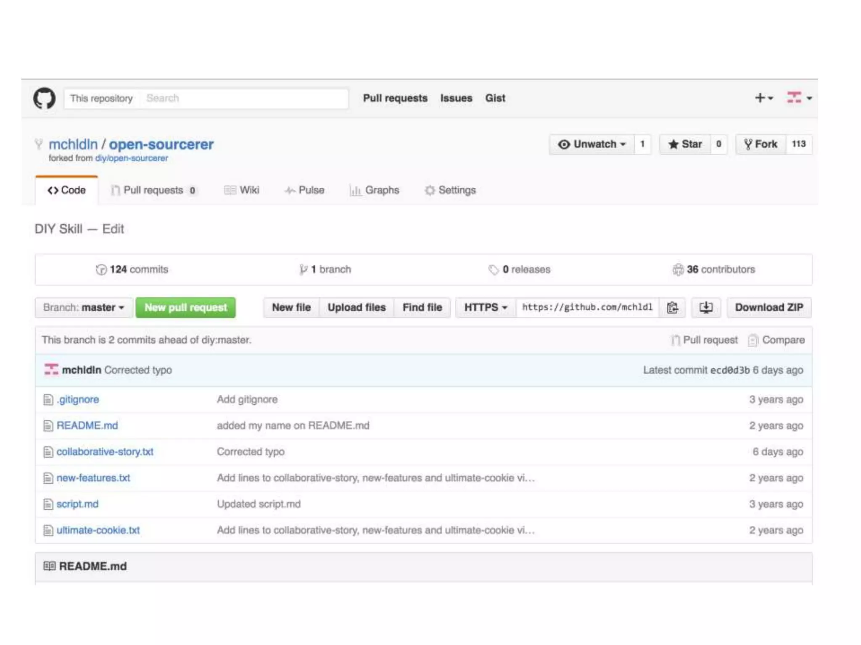The width and height of the screenshot is (861, 645).
Task: Expand the HTTPS protocol dropdown
Action: (486, 307)
